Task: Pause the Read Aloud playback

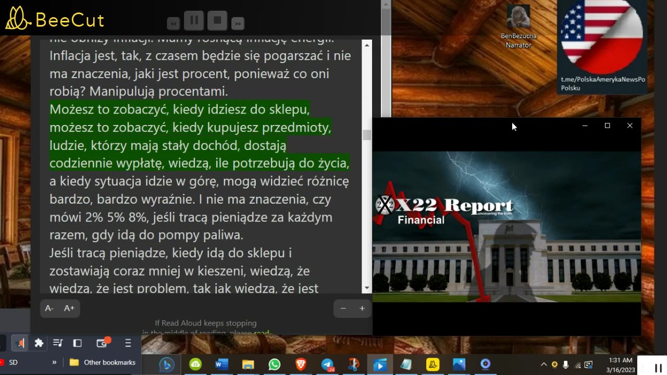Action: (194, 21)
